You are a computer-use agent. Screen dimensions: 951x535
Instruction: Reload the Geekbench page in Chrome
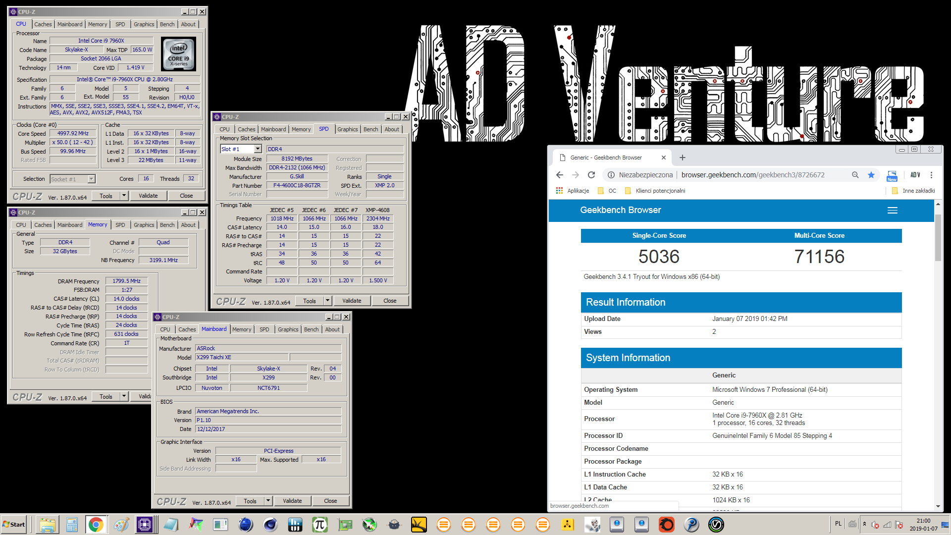coord(591,175)
